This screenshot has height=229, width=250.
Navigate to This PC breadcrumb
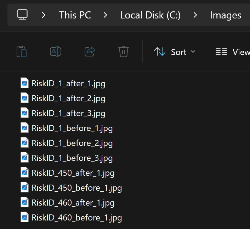[x=75, y=15]
